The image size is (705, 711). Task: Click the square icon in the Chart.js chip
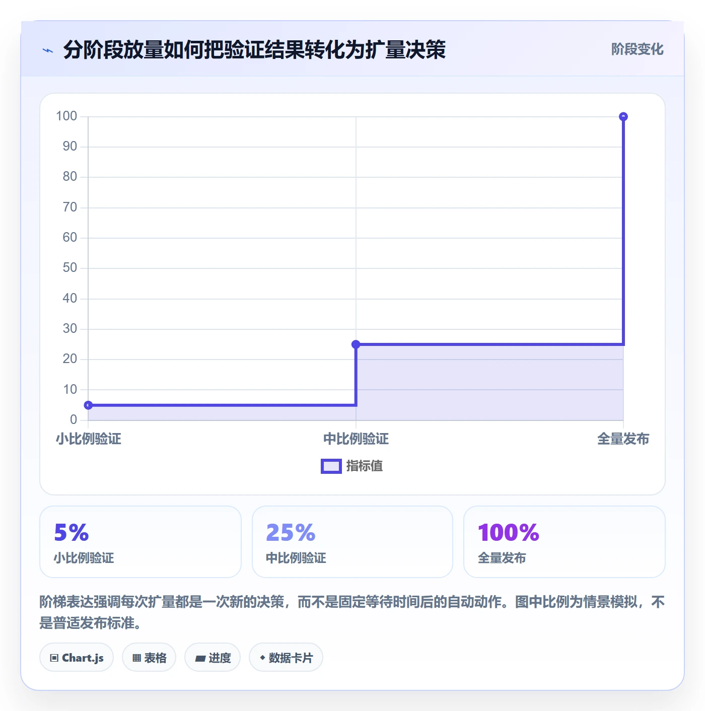54,658
